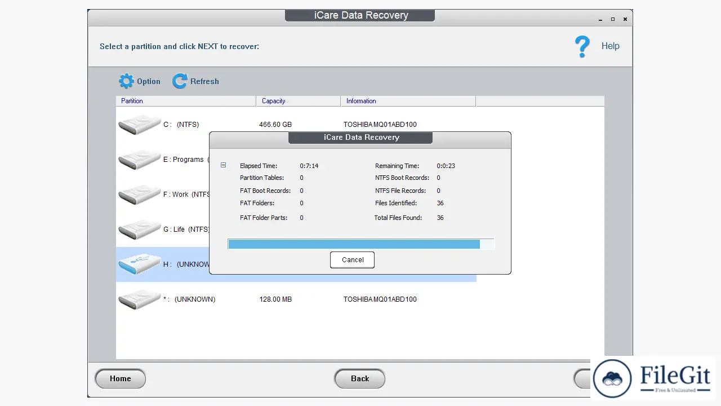
Task: Select the highlighted H: drive icon
Action: point(139,264)
